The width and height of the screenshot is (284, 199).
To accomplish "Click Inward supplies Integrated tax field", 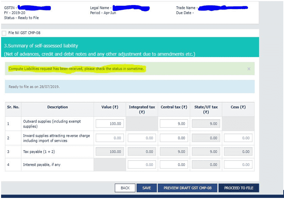I will (142, 138).
